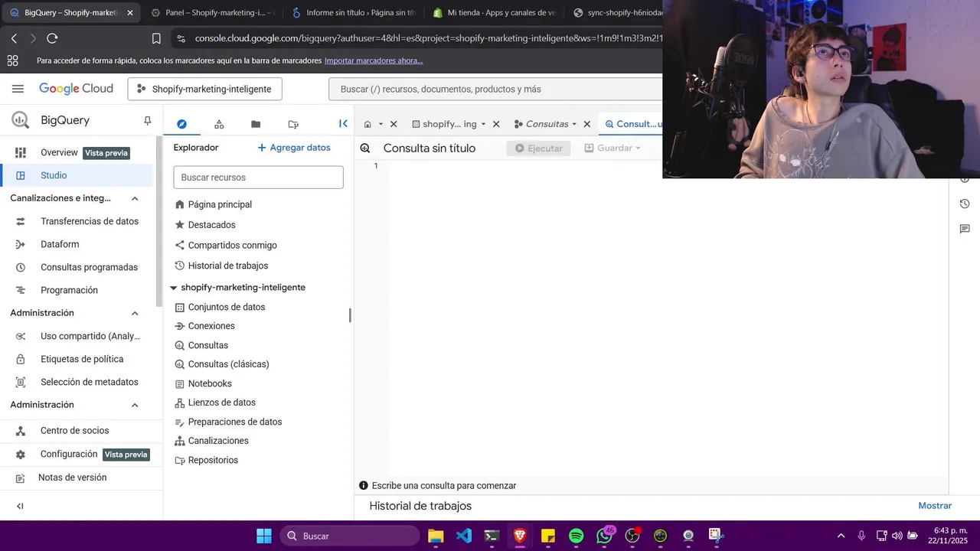Open Destacados in explorer
The height and width of the screenshot is (551, 980).
(212, 225)
